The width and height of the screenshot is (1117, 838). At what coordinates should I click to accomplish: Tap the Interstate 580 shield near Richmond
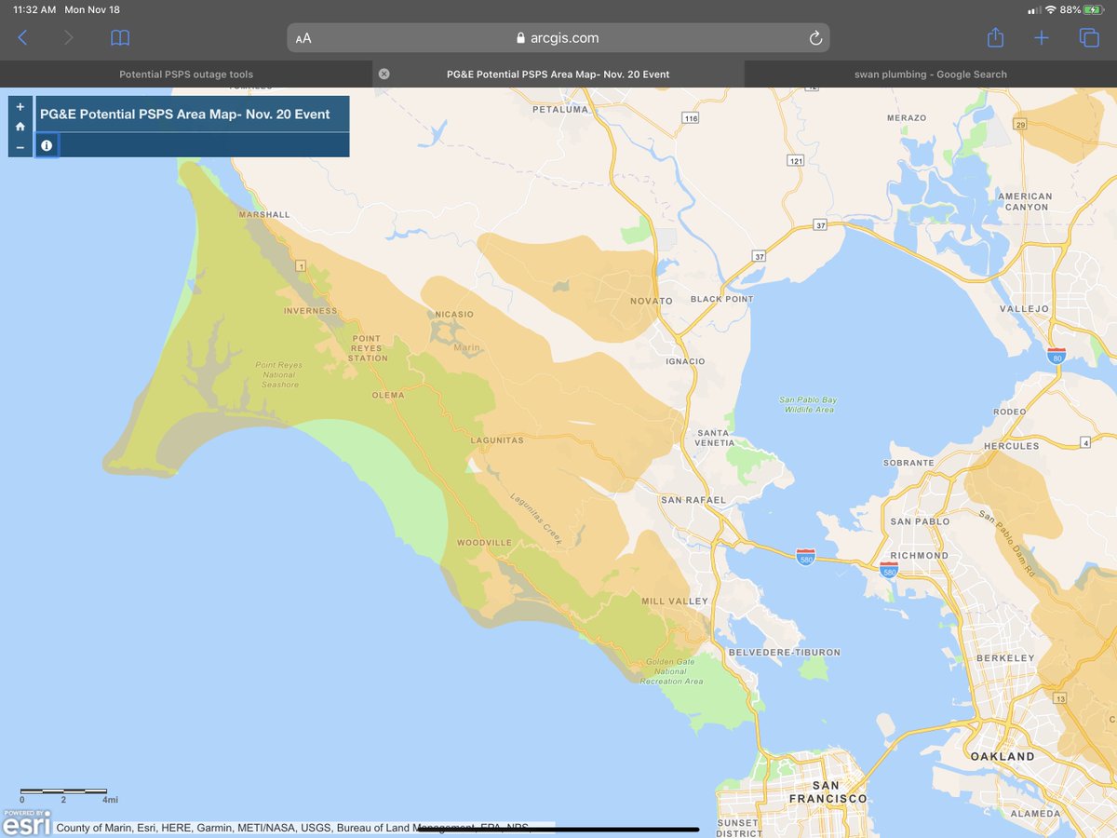coord(889,569)
